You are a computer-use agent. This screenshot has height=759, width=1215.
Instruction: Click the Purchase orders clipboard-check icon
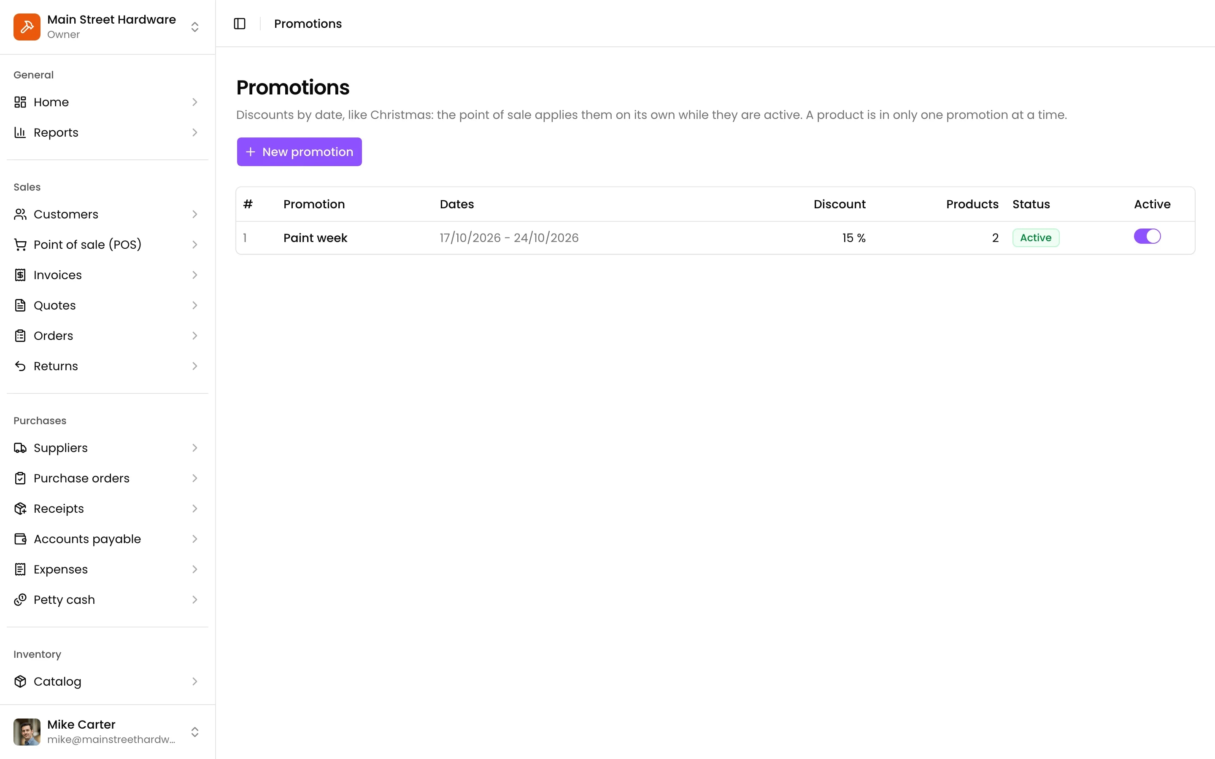[20, 479]
